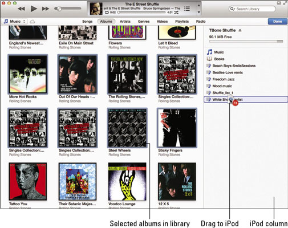Viewport: 288px width, 228px height.
Task: Click the play button
Action: 34,9
